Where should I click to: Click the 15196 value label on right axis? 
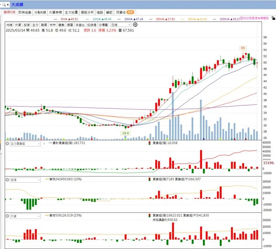click(269, 163)
